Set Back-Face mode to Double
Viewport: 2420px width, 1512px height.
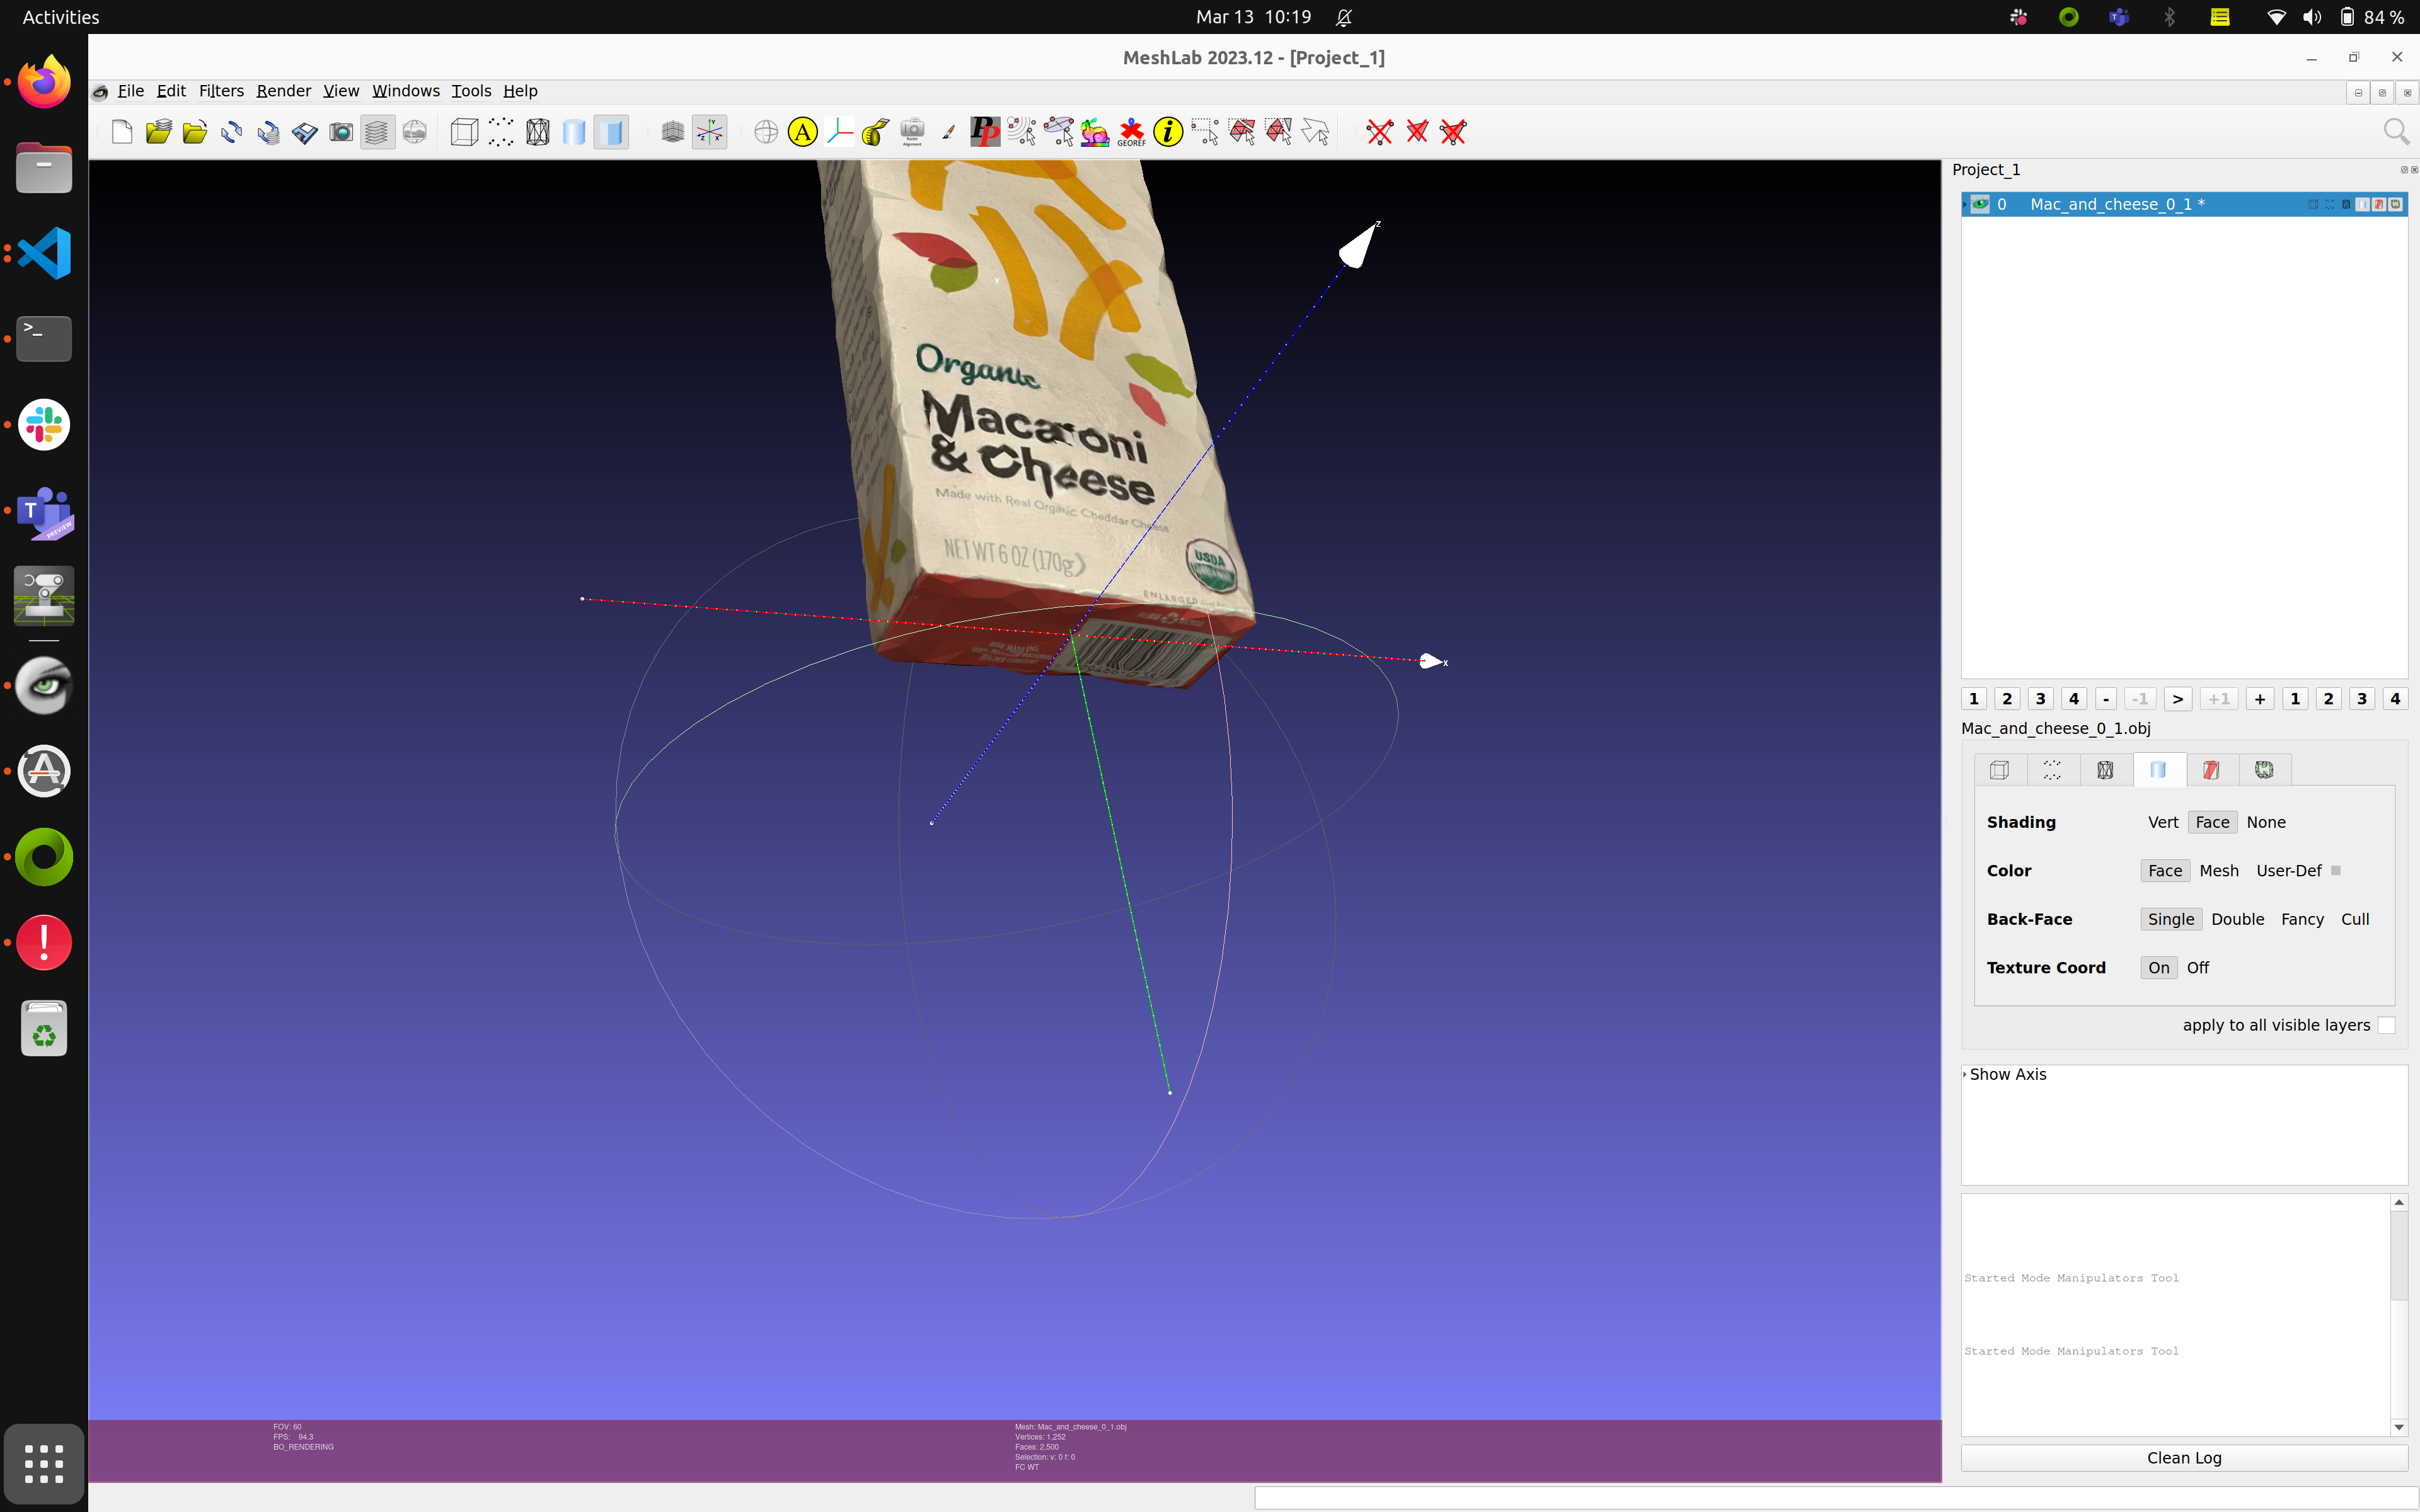click(2237, 919)
